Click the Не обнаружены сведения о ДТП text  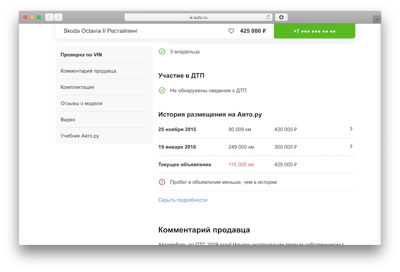click(x=208, y=91)
